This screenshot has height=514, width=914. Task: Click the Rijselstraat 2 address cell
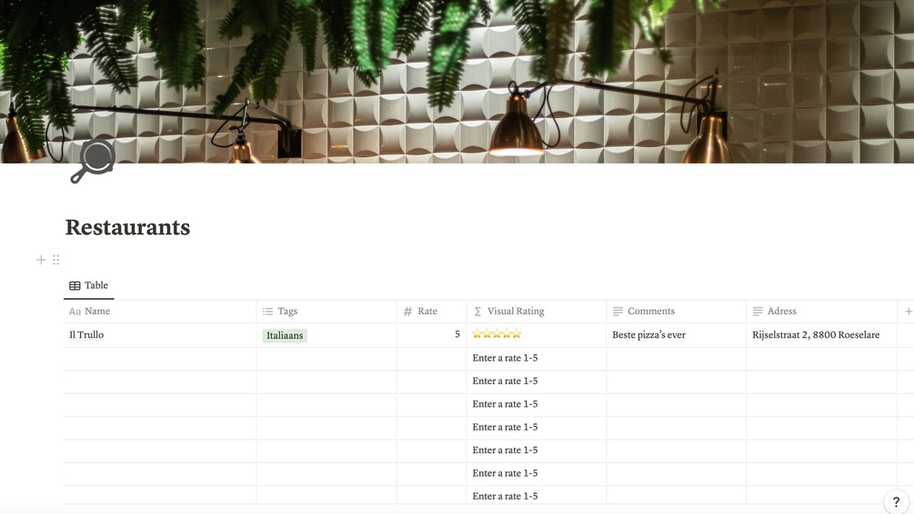tap(822, 335)
